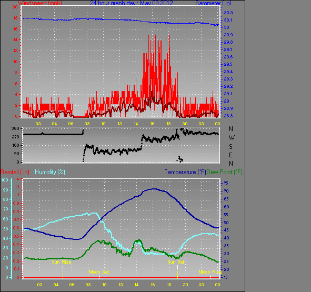The height and width of the screenshot is (292, 311).
Task: Click the "Sun Set" label
Action: click(x=176, y=262)
